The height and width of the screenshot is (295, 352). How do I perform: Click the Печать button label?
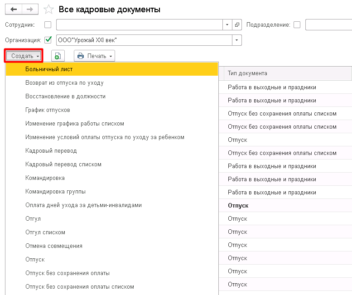click(x=97, y=56)
